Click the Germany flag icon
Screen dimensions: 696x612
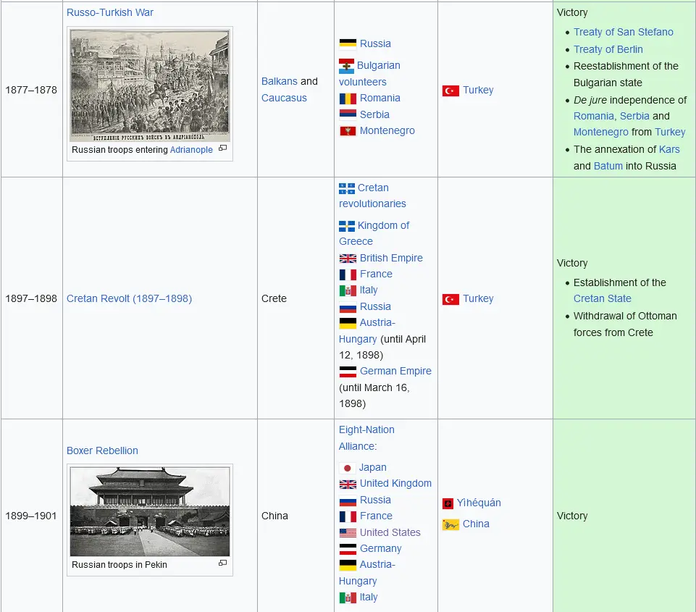[348, 549]
